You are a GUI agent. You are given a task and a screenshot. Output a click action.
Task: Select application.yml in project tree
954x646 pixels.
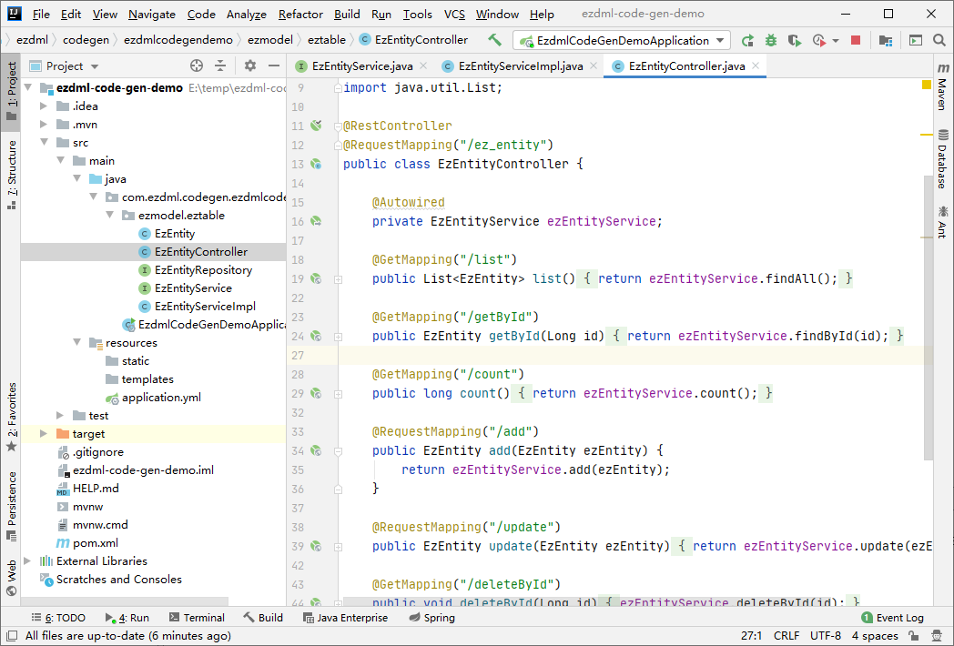pyautogui.click(x=161, y=398)
